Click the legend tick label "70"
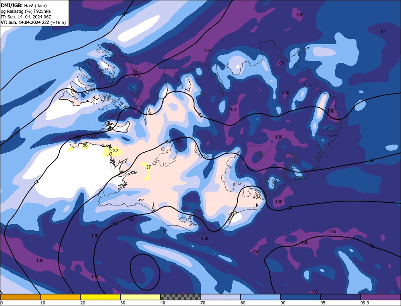The height and width of the screenshot is (306, 401). click(203, 303)
